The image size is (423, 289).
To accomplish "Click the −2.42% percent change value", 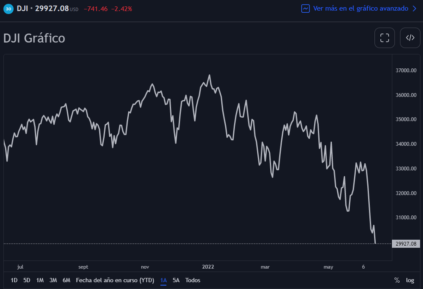I will coord(122,9).
